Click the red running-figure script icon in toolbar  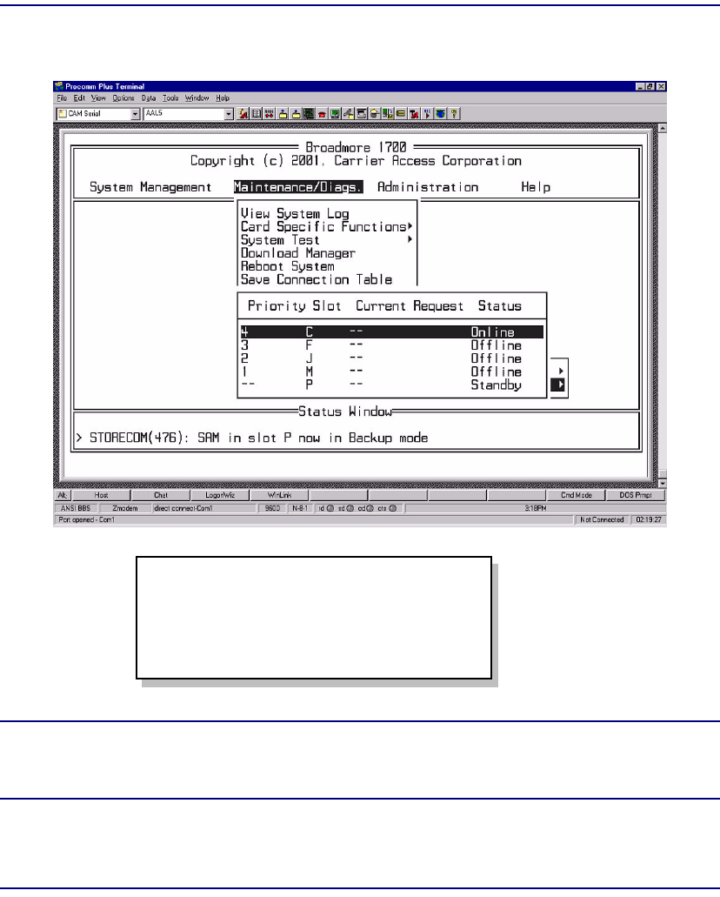tap(243, 114)
